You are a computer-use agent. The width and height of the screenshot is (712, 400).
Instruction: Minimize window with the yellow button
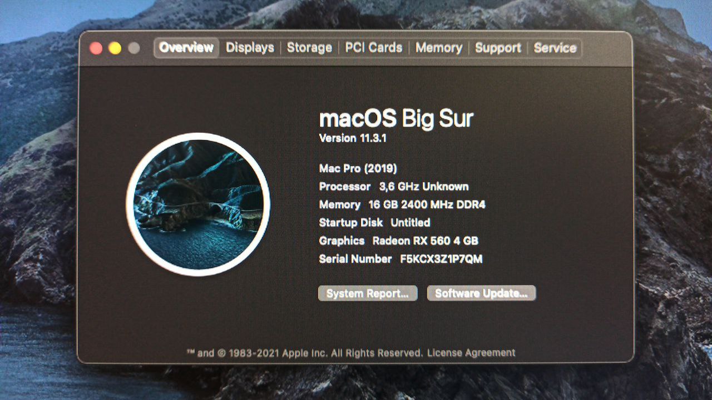coord(115,48)
